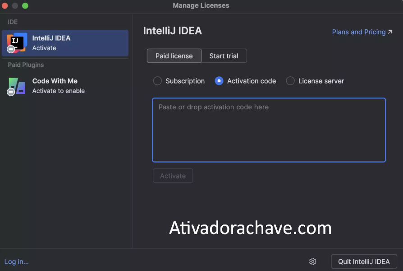Open the Plans and Pricing link
Screen dimensions: 403x271
click(362, 32)
